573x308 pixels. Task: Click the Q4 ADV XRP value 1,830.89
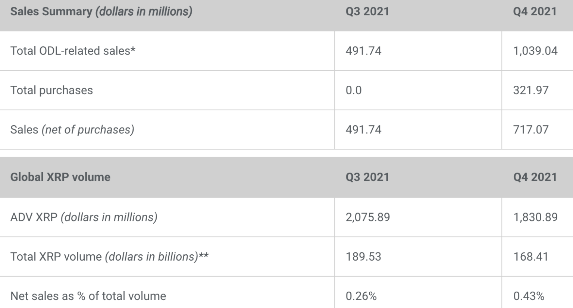tap(535, 217)
